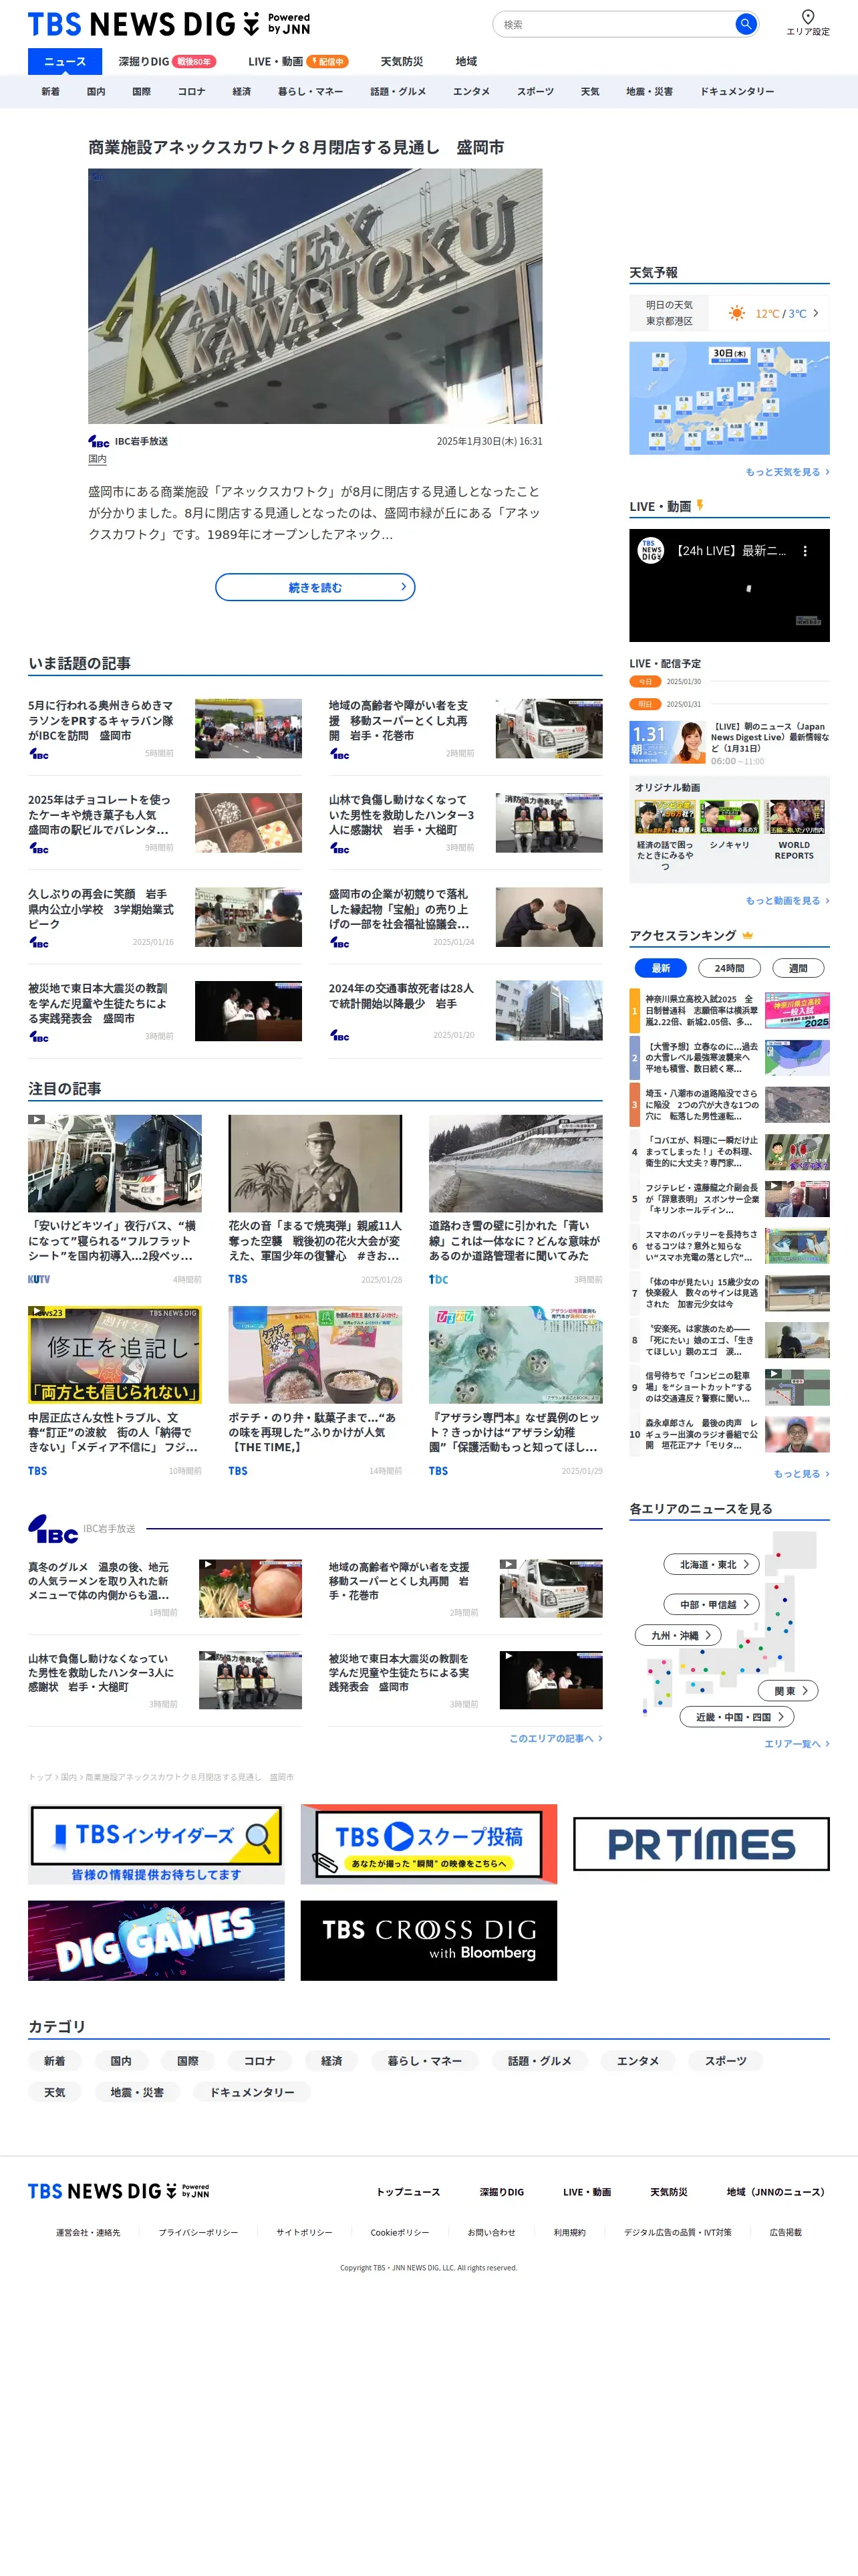Open TBSスクープ投稿 banner
This screenshot has height=2576, width=858.
[428, 1844]
